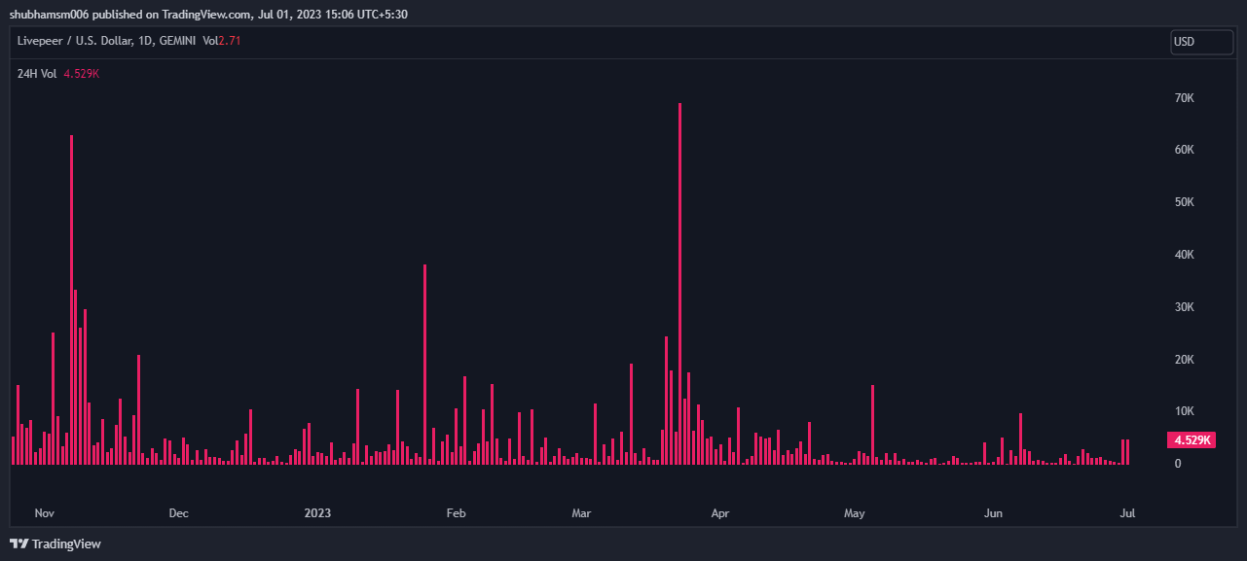Click the May label on the time axis

coord(855,512)
